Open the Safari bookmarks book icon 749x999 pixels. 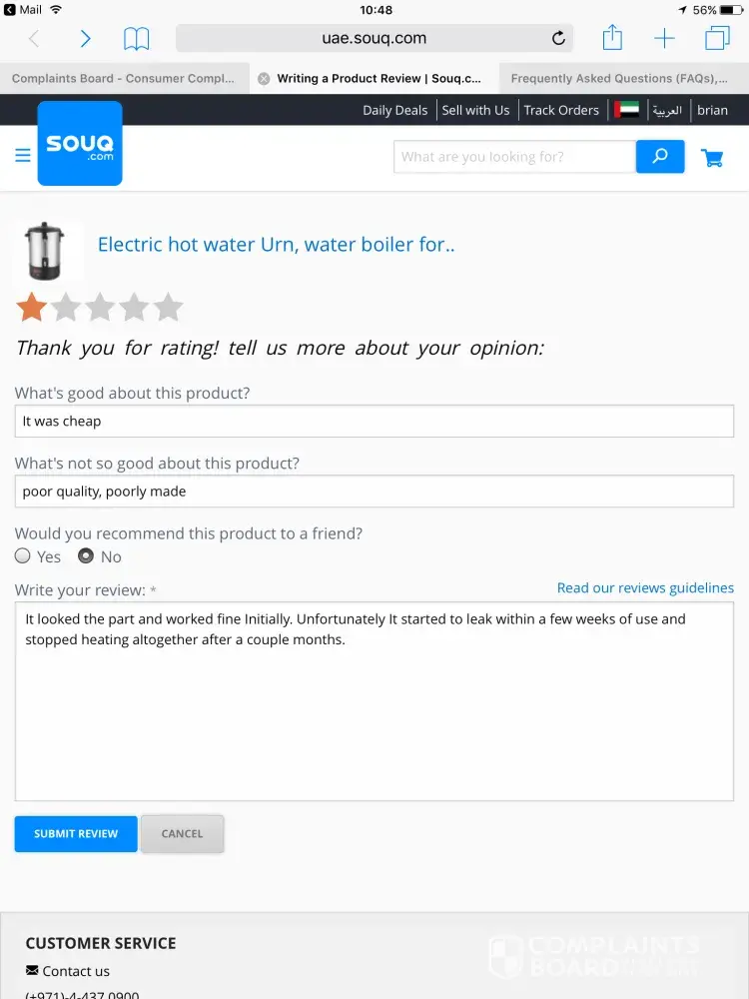tap(137, 39)
